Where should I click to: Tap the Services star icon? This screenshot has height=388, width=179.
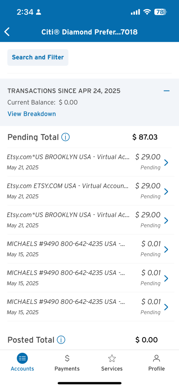click(112, 358)
